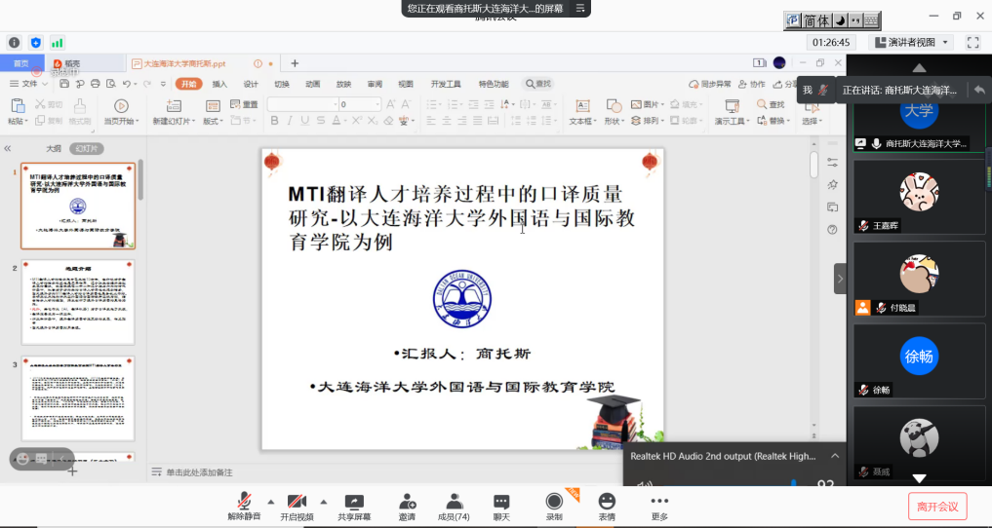Click the clear formatting eraser icon
The image size is (992, 528).
point(389,121)
